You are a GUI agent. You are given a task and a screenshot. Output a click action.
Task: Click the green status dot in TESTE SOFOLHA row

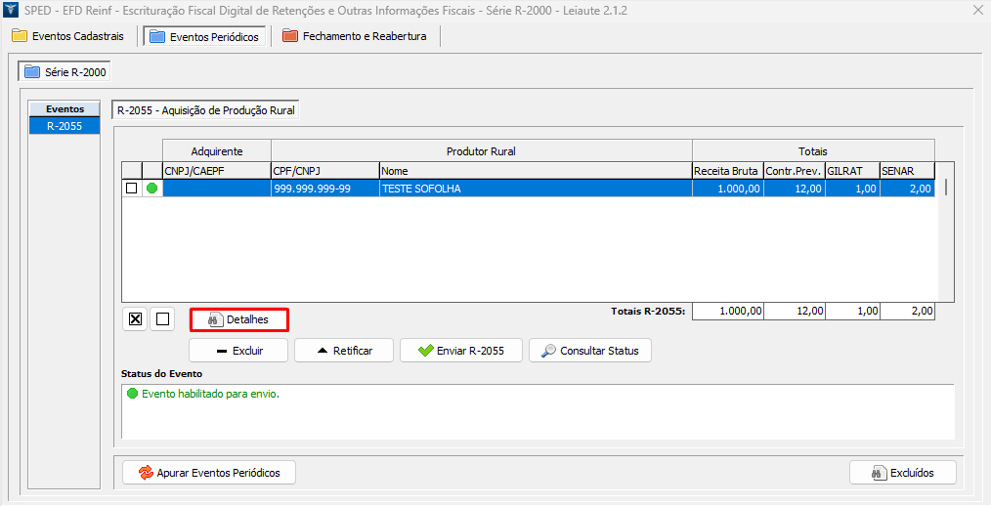pyautogui.click(x=151, y=189)
